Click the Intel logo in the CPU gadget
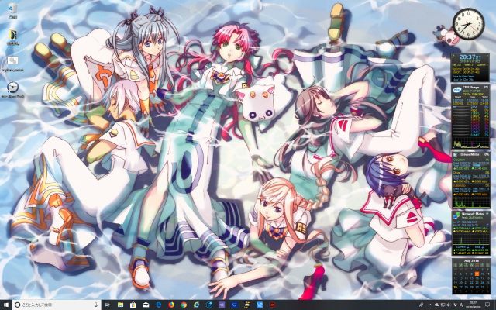 [457, 90]
